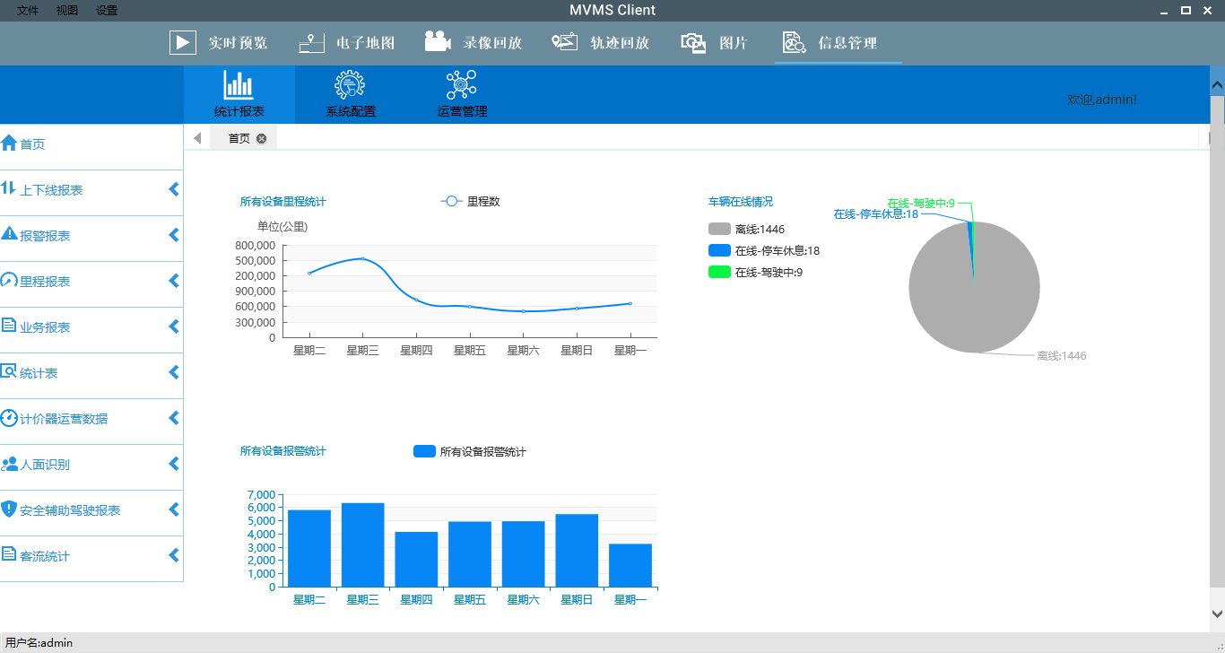
Task: Open the 实时预览 live preview icon
Action: coord(183,42)
